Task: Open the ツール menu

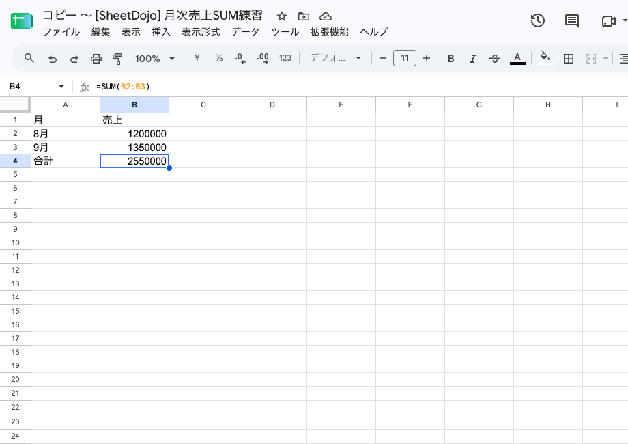Action: tap(285, 32)
